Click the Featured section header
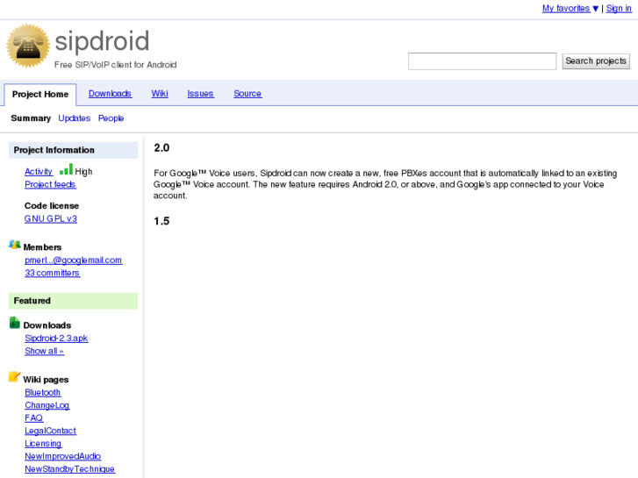 pos(73,301)
